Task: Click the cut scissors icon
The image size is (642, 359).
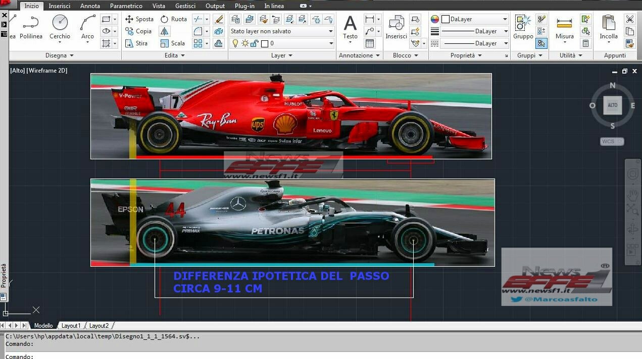Action: coord(629,19)
